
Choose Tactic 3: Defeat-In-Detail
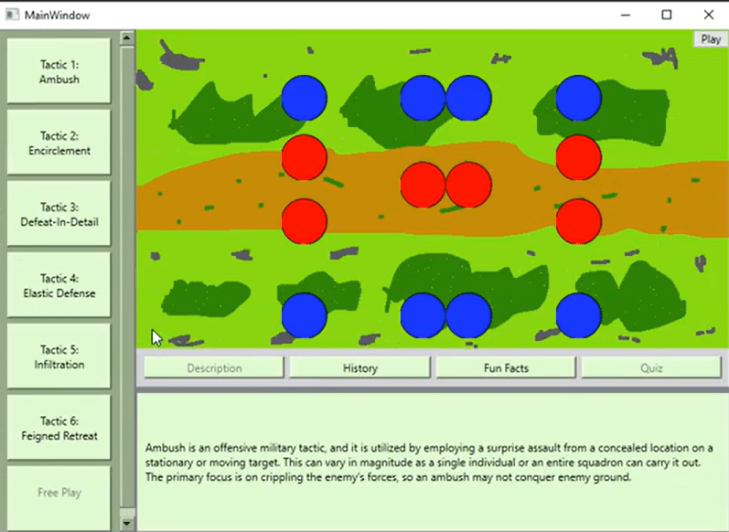click(59, 215)
